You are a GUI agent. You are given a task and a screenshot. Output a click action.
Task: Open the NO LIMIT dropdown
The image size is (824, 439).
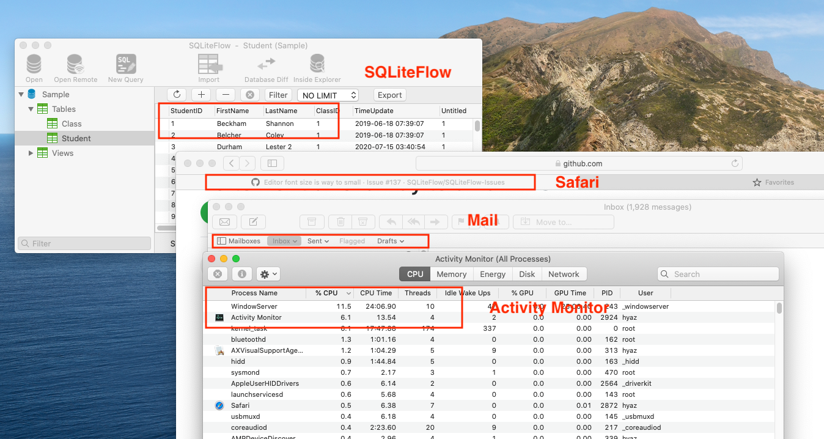pos(328,95)
